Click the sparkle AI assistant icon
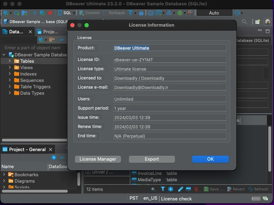Screen dimensions: 274x205 pyautogui.click(x=190, y=12)
